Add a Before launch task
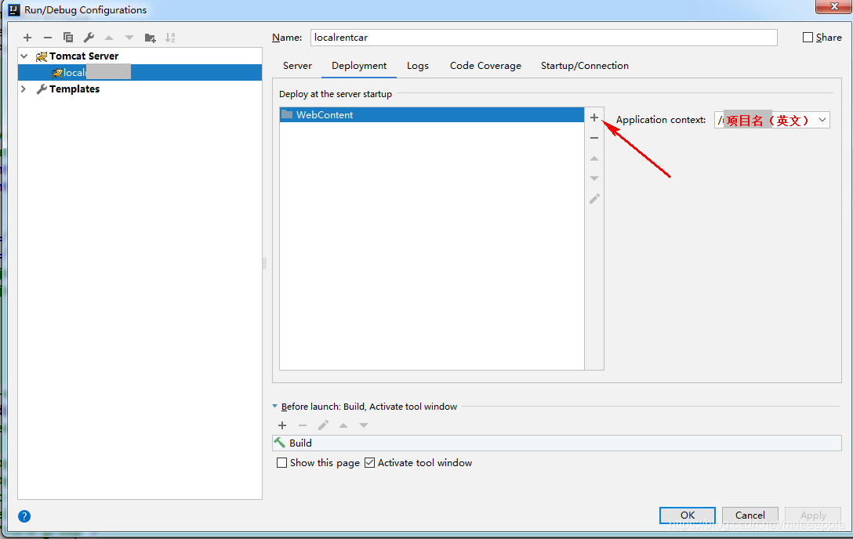Screen dimensions: 853x539 [281, 425]
